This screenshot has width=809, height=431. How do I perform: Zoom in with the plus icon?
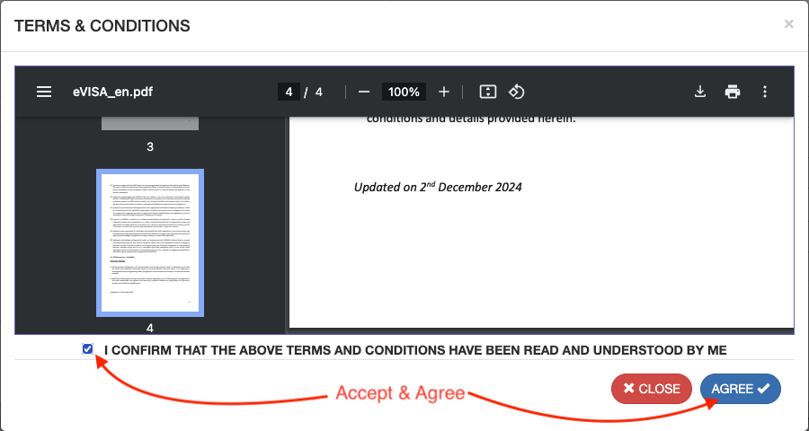[444, 92]
